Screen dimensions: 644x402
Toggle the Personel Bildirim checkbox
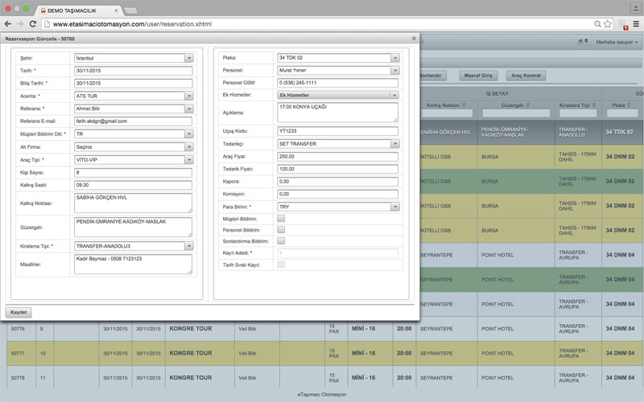click(281, 230)
